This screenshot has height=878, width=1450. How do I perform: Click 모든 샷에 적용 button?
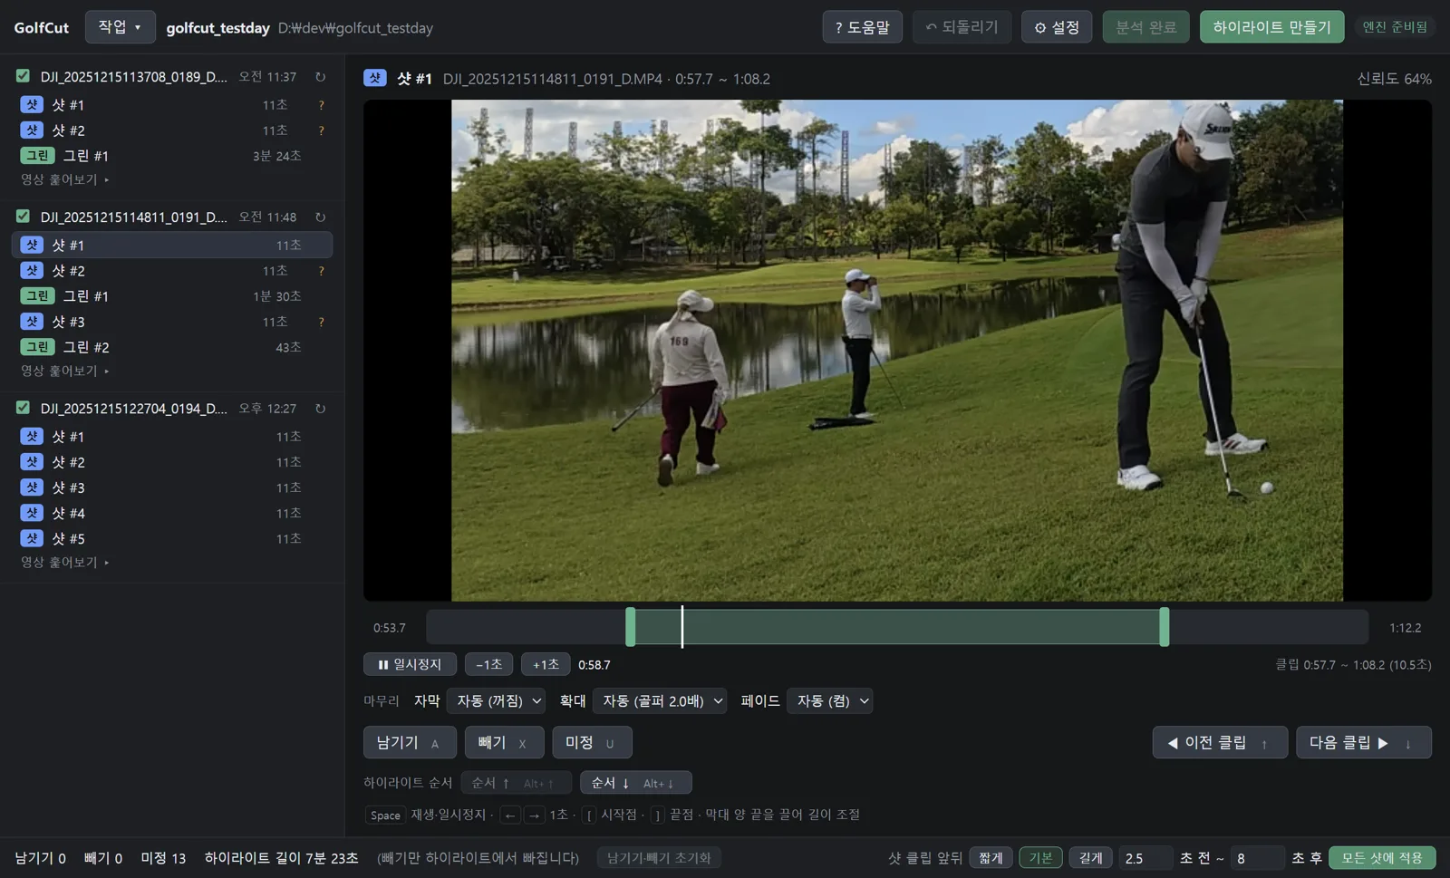click(x=1382, y=857)
